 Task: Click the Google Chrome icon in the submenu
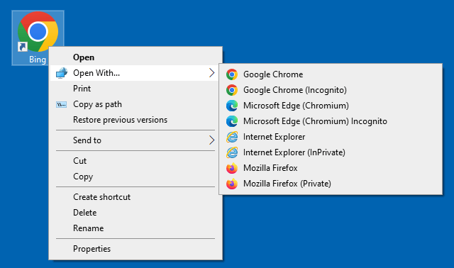click(232, 74)
